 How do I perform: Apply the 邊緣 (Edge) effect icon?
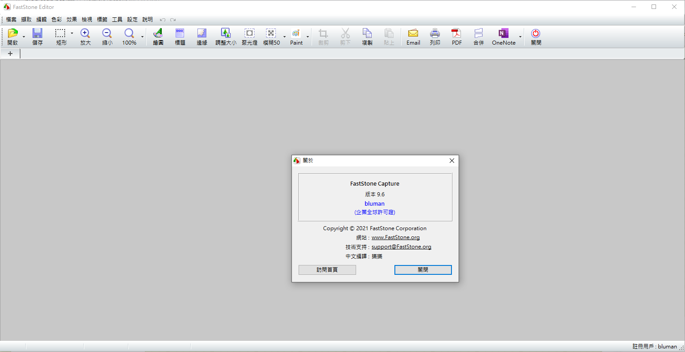[x=202, y=34]
